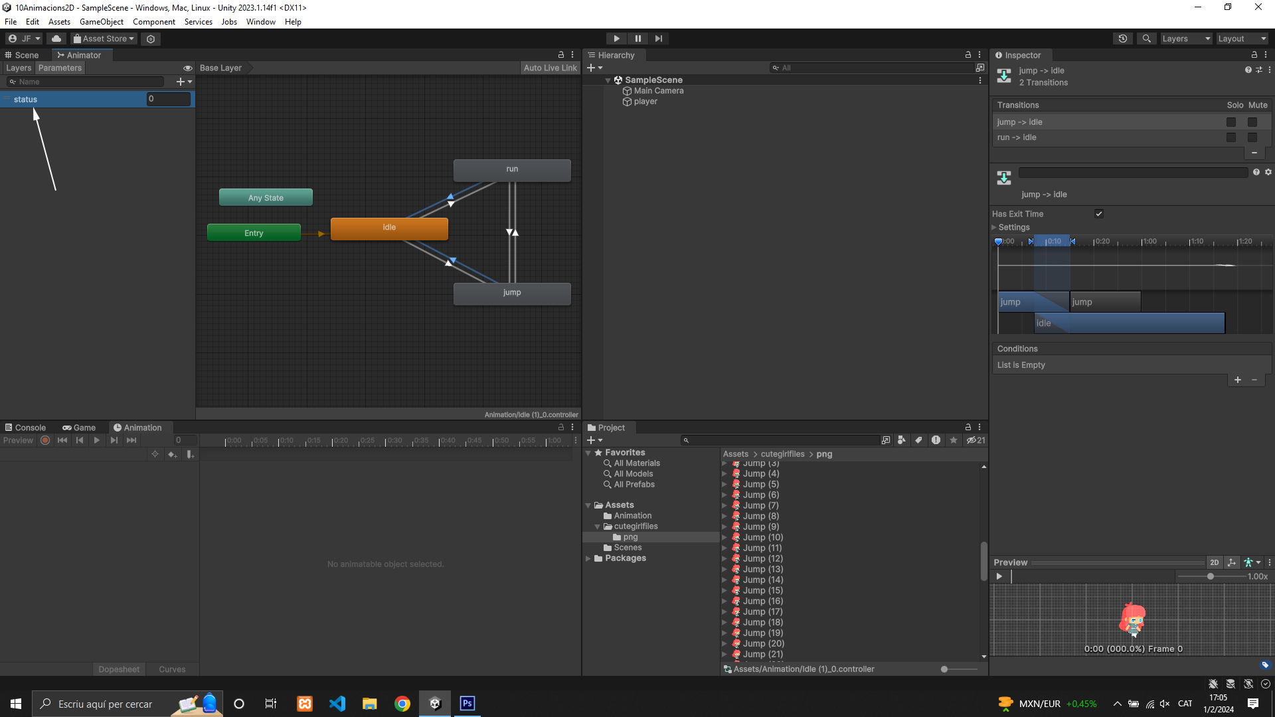This screenshot has width=1275, height=717.
Task: Open Unity cloud services icon
Action: 56,39
